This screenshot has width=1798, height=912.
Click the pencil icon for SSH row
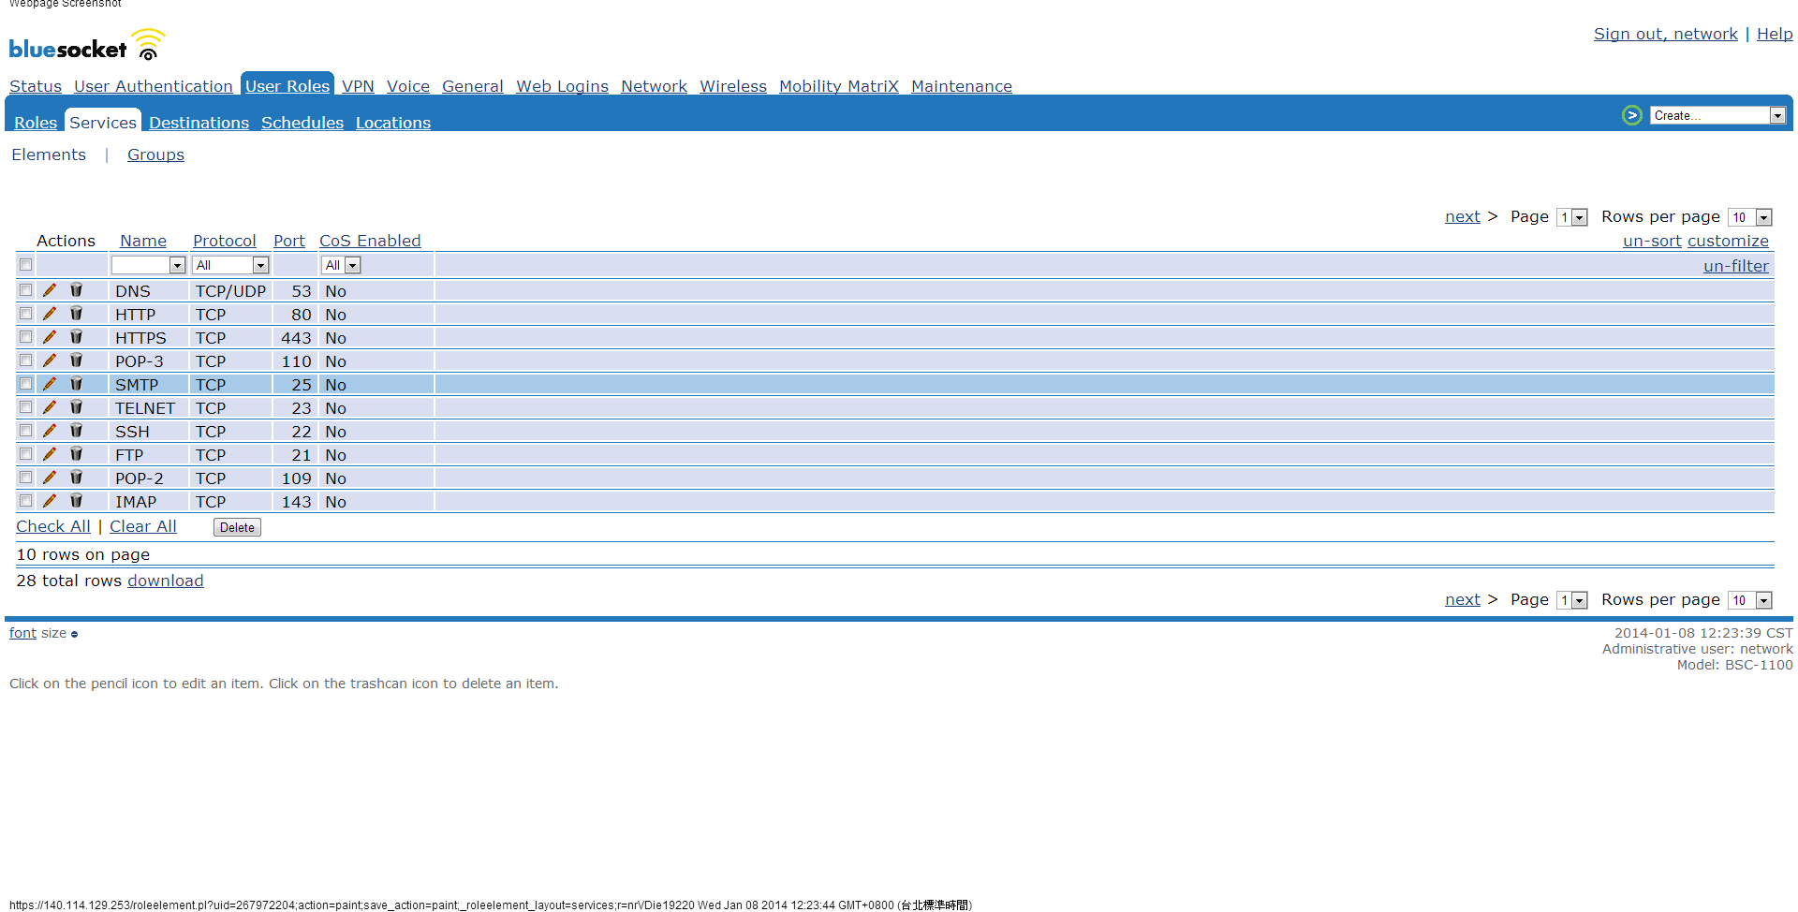pyautogui.click(x=50, y=431)
